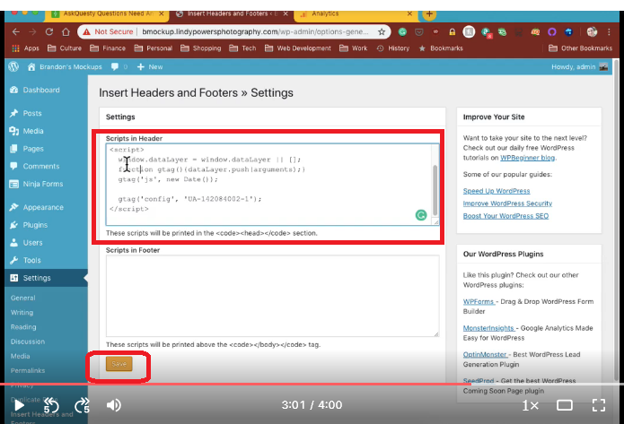624x424 pixels.
Task: Visit Brandon's Mockups site link
Action: coord(65,66)
